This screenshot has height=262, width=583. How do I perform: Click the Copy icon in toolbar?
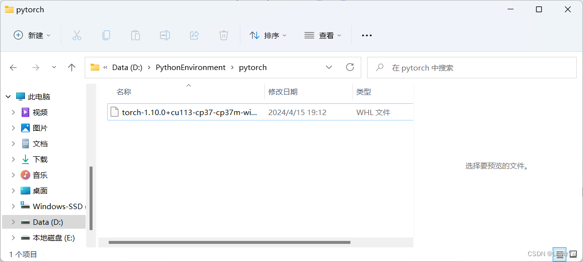pyautogui.click(x=106, y=35)
